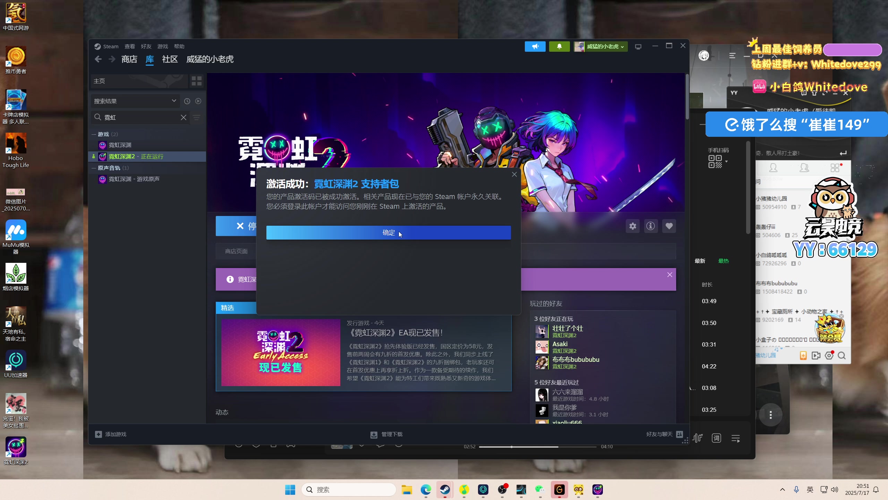
Task: Add game to favorites heart icon
Action: 669,226
